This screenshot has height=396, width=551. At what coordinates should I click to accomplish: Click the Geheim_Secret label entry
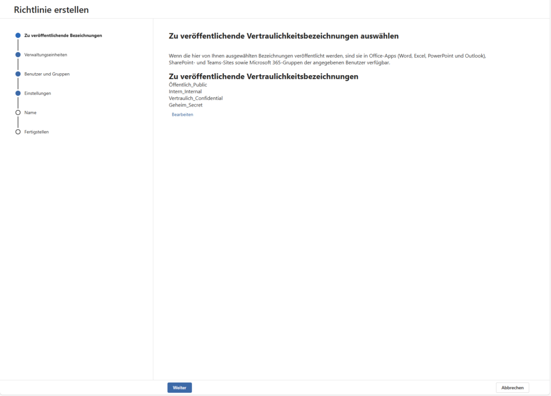[x=185, y=105]
